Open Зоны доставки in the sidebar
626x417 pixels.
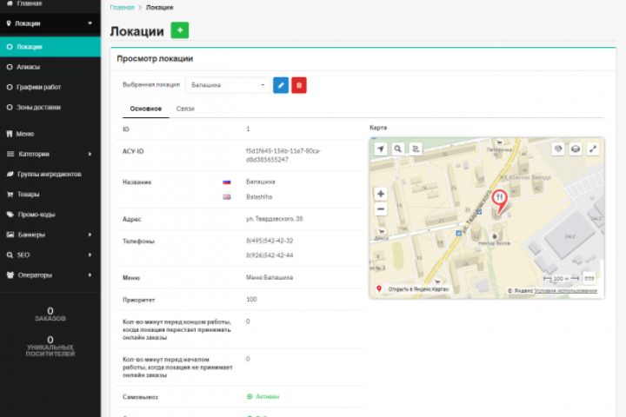(x=38, y=108)
